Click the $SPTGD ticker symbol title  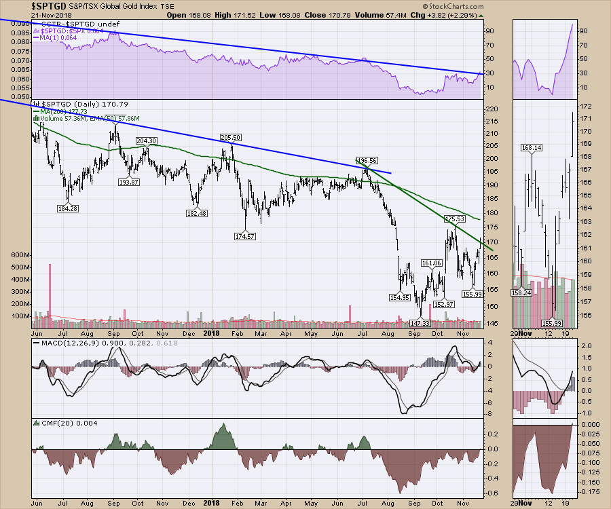[49, 6]
